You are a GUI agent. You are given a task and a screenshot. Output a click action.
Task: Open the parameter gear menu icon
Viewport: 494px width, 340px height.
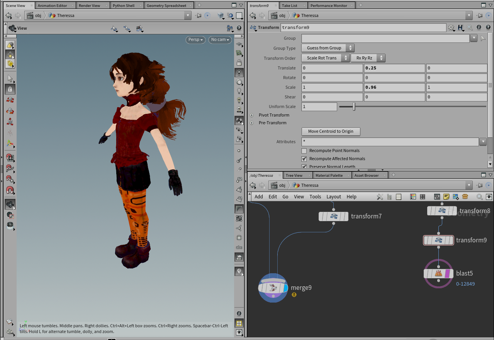pos(452,27)
